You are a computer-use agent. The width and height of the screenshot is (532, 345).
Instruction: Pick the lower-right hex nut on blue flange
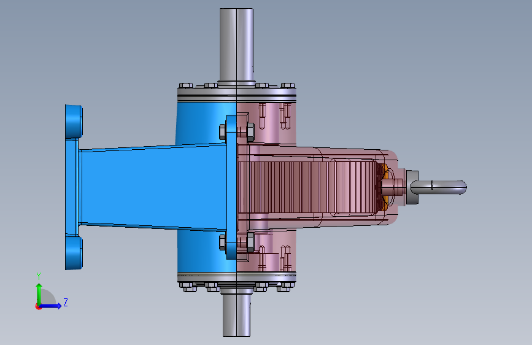pyautogui.click(x=250, y=242)
